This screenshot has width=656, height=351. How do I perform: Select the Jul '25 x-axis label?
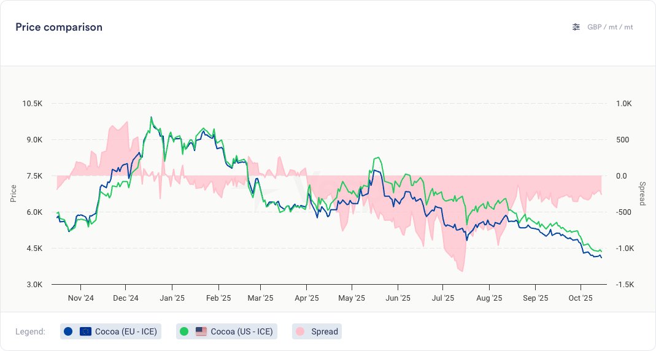[x=442, y=298]
